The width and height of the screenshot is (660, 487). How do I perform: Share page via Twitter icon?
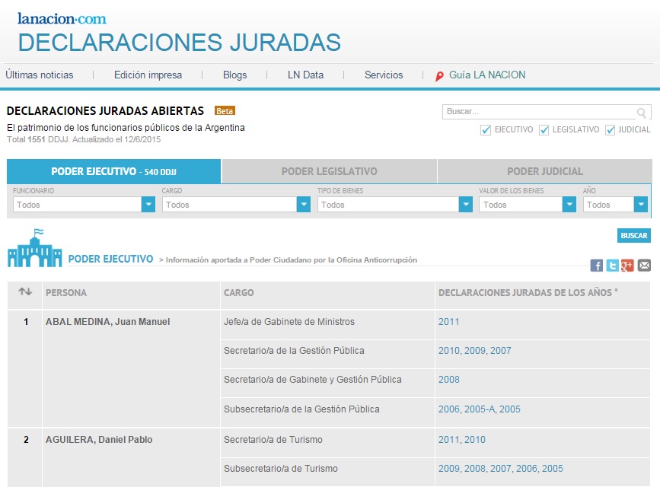click(612, 265)
